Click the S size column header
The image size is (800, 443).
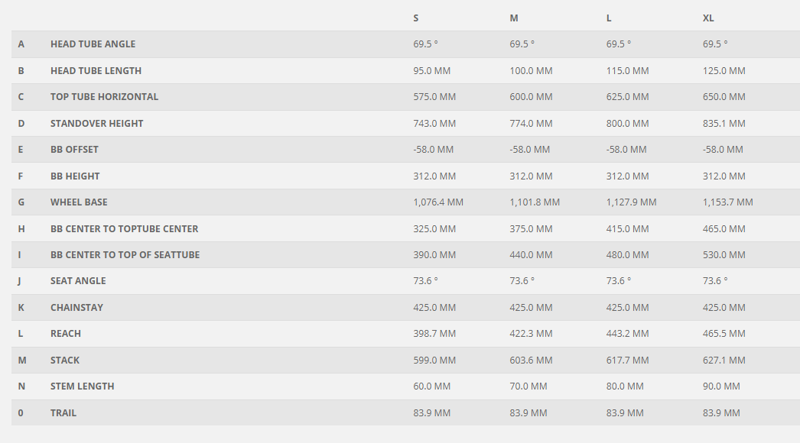pos(416,18)
